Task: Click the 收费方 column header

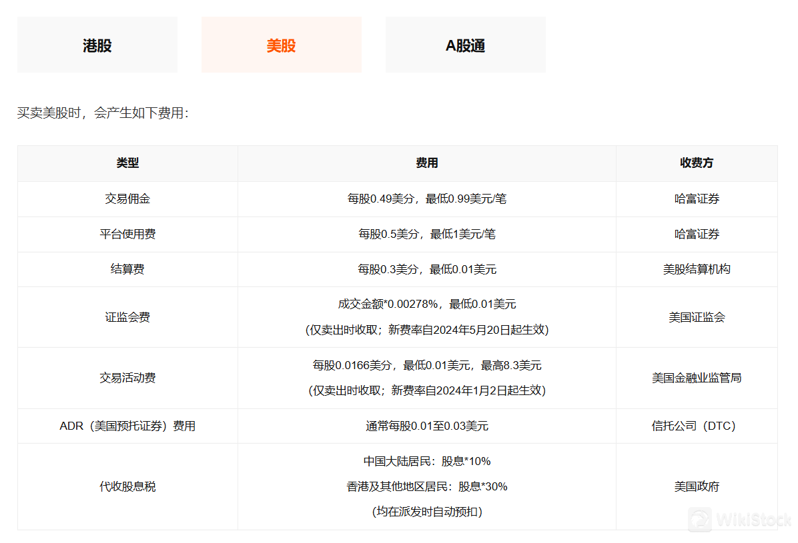Action: [x=697, y=163]
